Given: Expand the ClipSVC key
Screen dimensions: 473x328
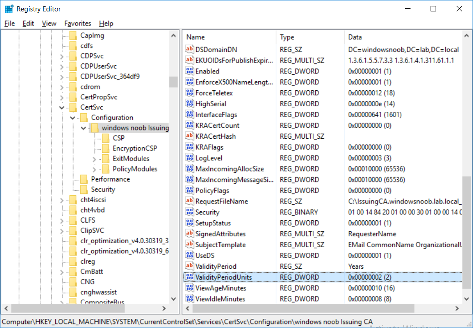Looking at the screenshot, I should tap(62, 230).
